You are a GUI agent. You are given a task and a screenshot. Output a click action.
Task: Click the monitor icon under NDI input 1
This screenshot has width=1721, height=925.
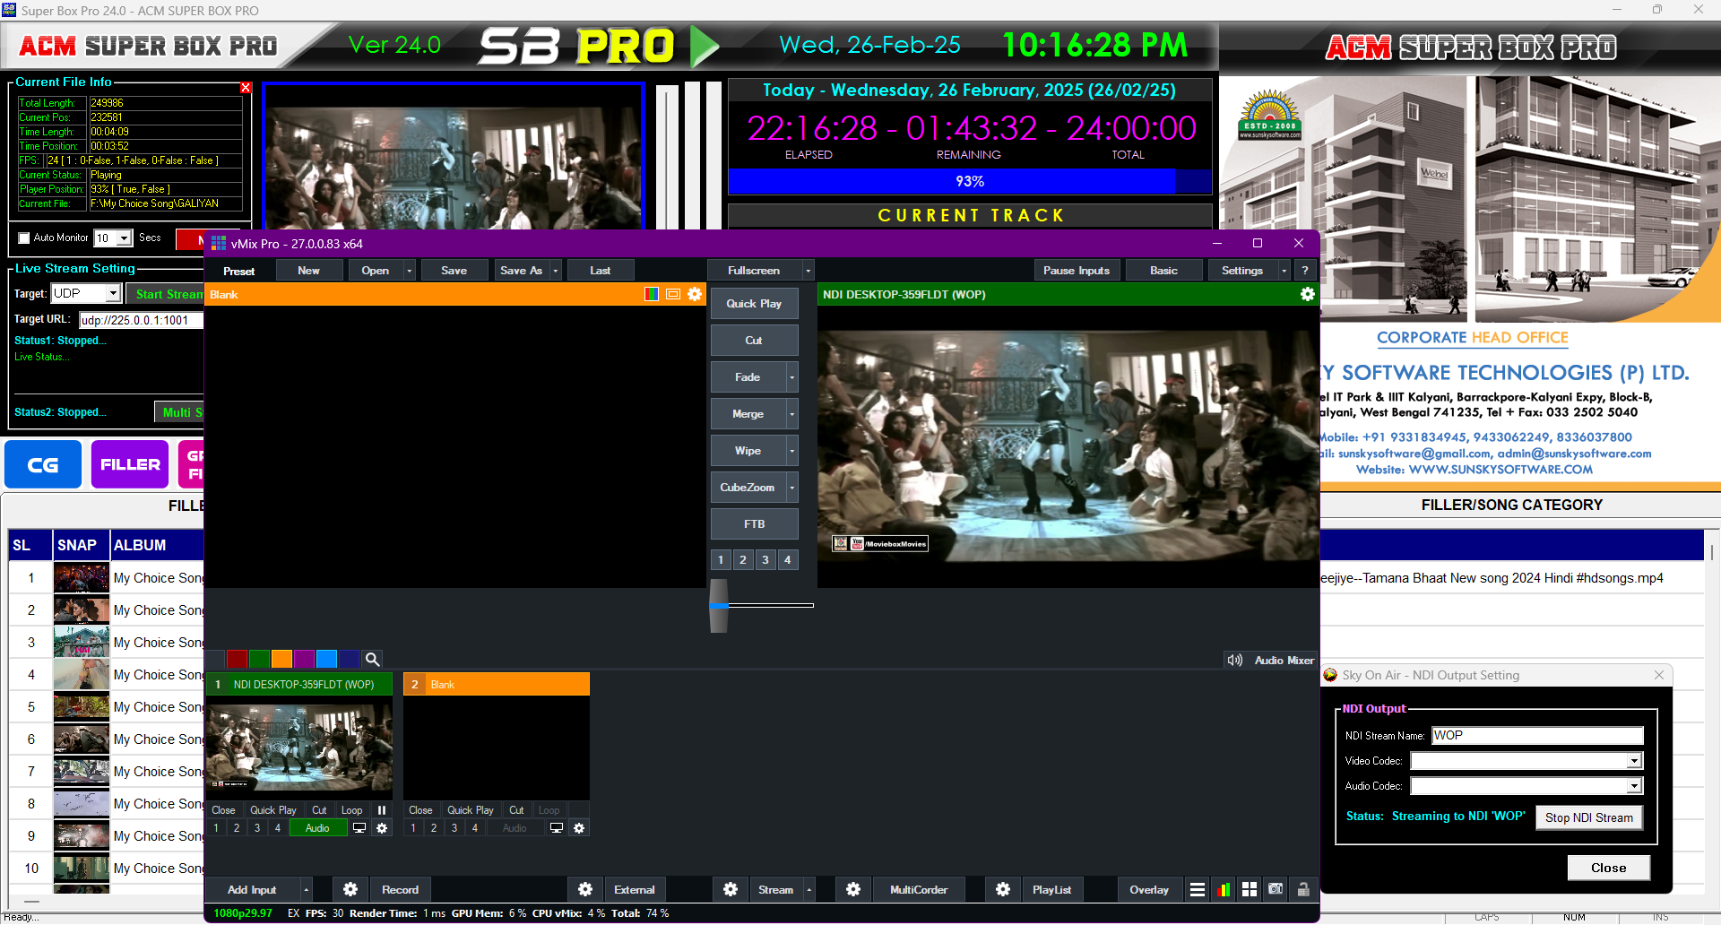359,828
